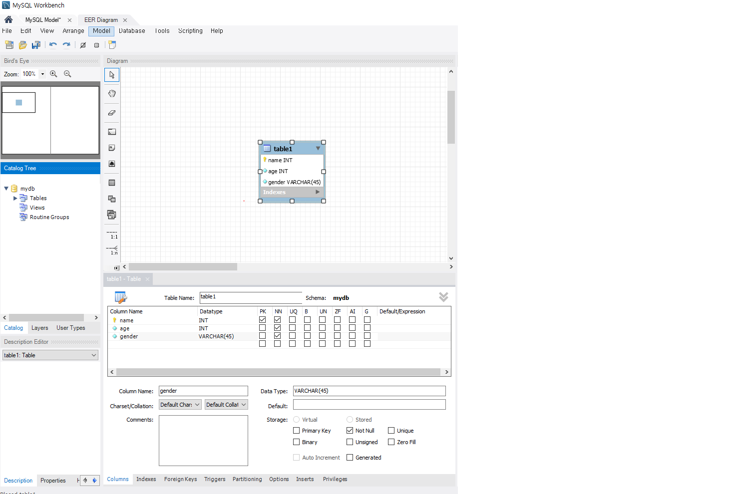Click the new diagram toolbar icon
Screen dimensions: 736x494
(x=112, y=45)
